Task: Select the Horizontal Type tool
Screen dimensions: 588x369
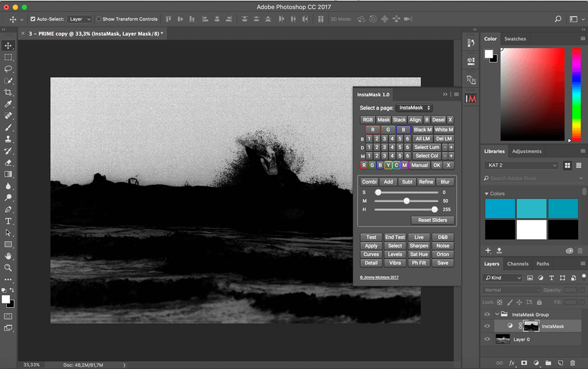Action: (8, 221)
